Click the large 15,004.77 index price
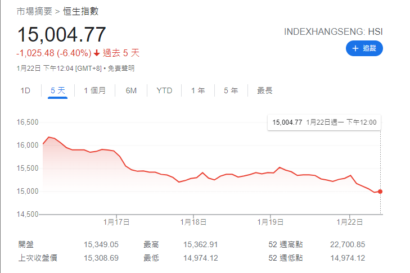410x273 pixels. [x=61, y=35]
